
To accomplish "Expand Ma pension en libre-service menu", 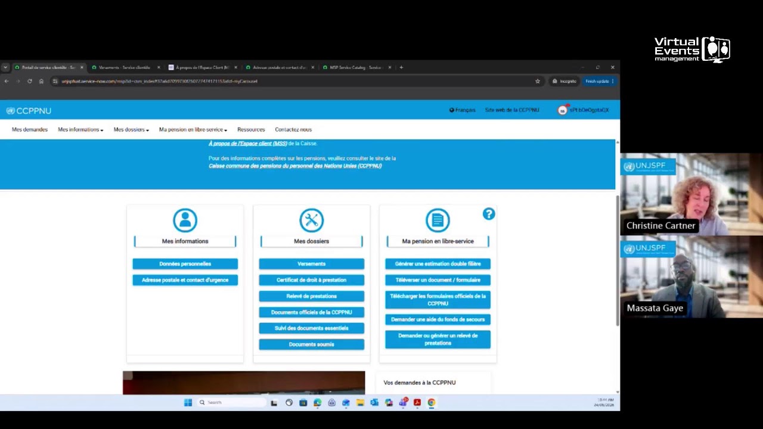I will (x=193, y=129).
